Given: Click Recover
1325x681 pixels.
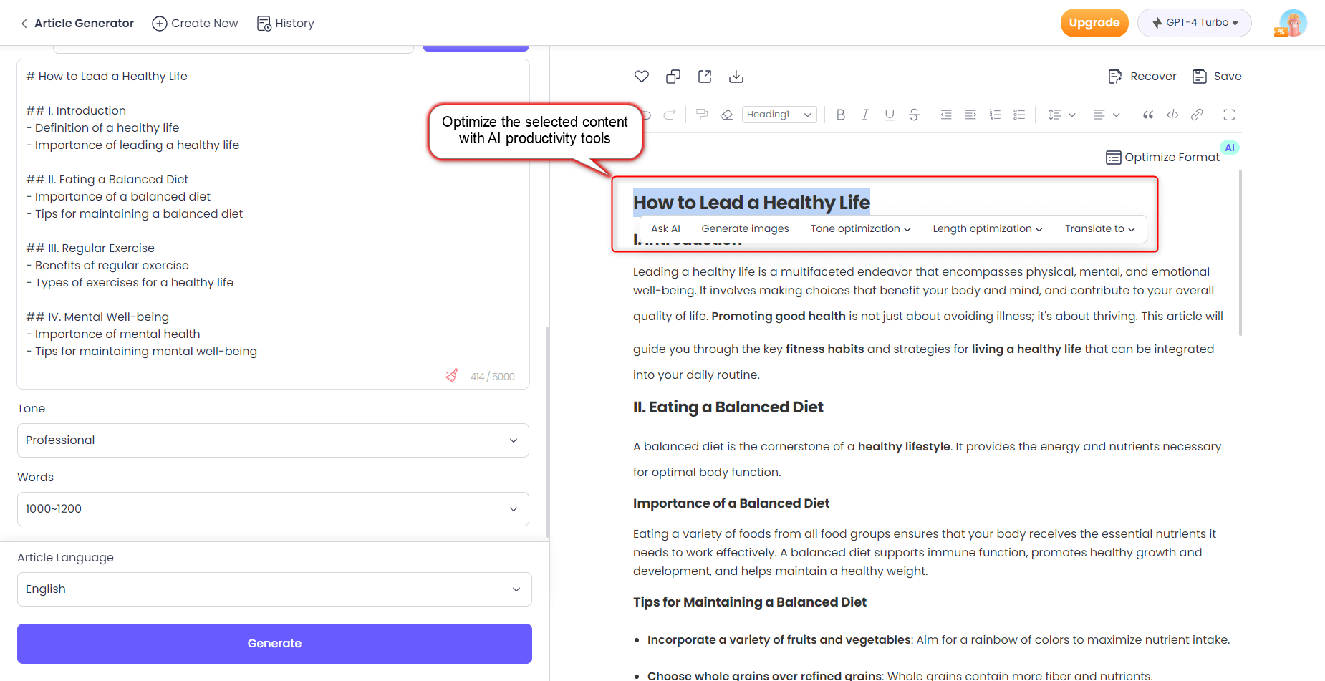Looking at the screenshot, I should [1142, 77].
